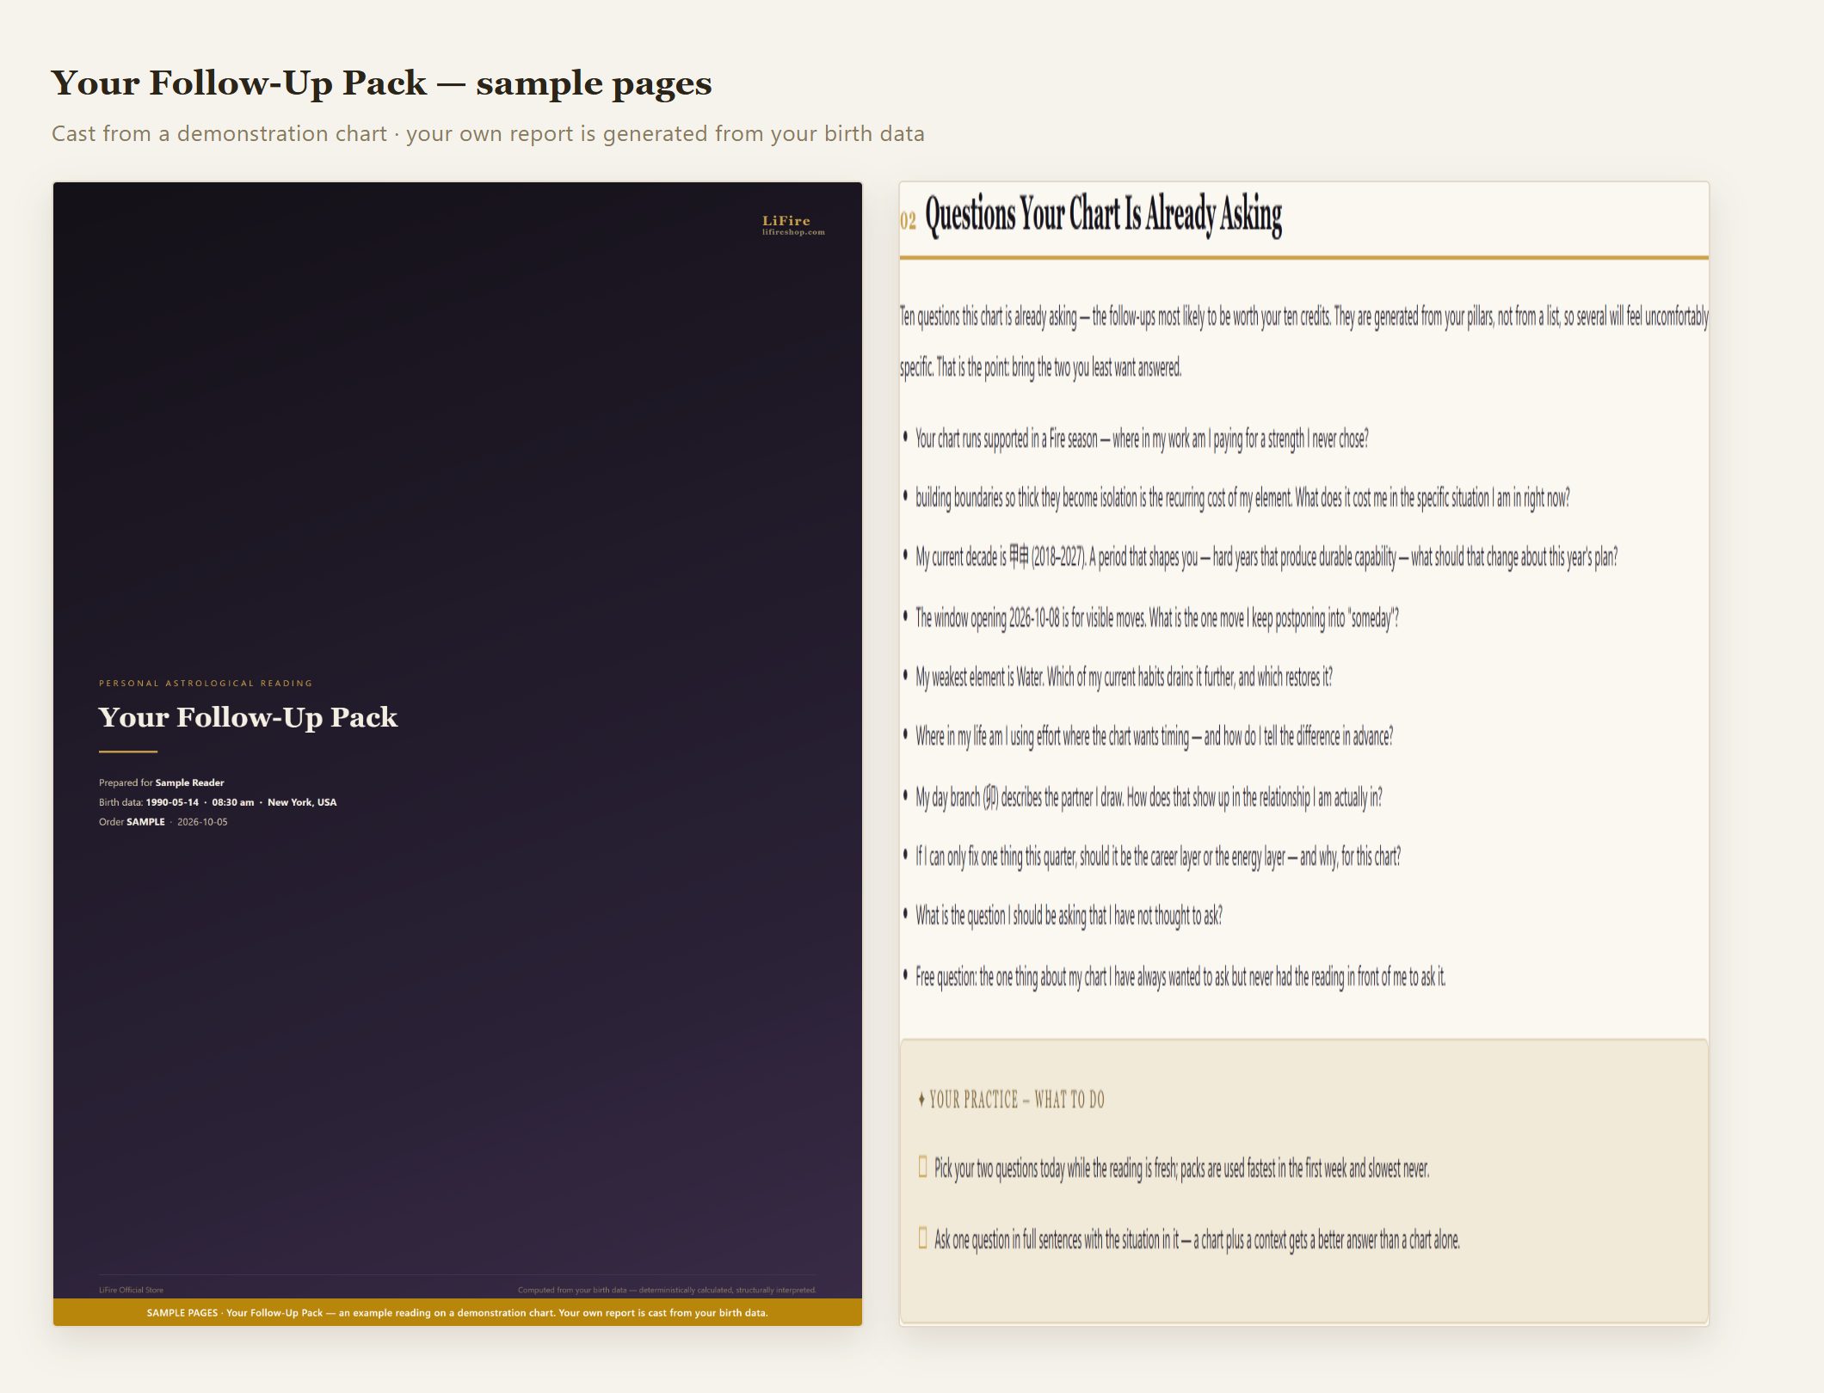Click the bullet 'My current decade is 甲申 (2018–2027)'
The image size is (1824, 1393).
[x=1266, y=557]
